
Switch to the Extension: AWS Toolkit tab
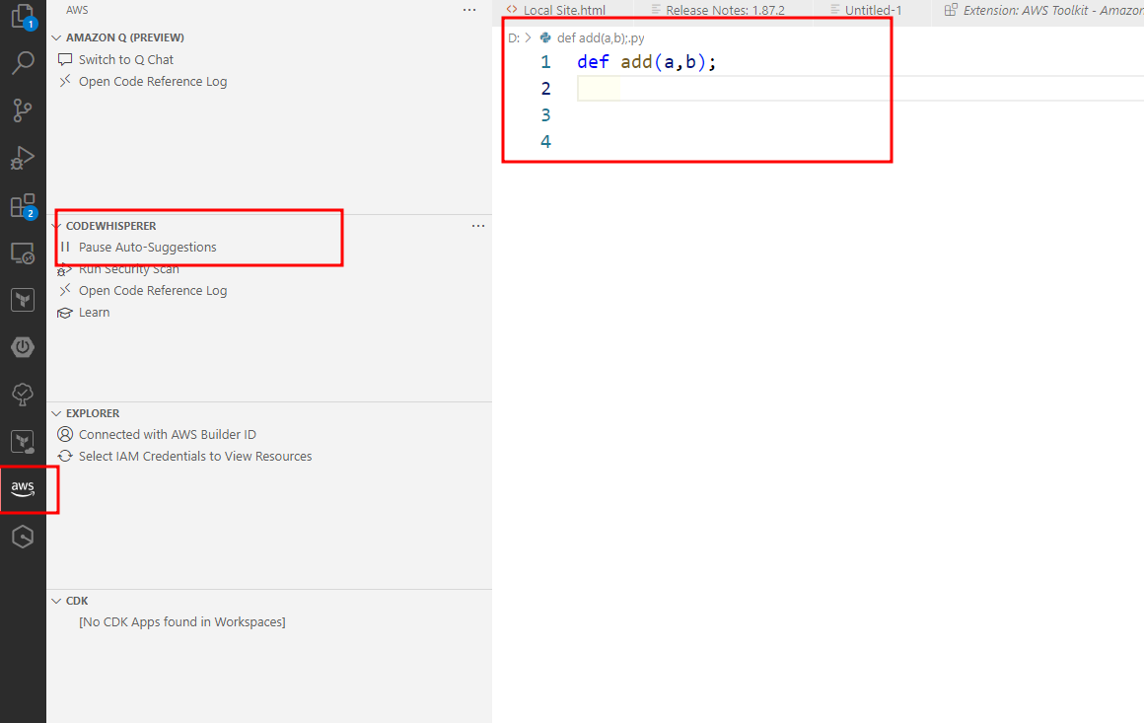click(1043, 10)
